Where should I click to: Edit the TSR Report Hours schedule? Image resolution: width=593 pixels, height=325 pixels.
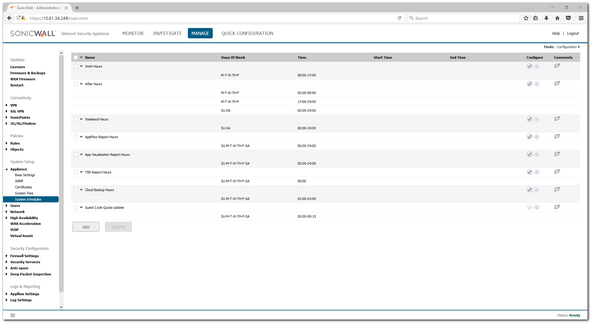529,172
